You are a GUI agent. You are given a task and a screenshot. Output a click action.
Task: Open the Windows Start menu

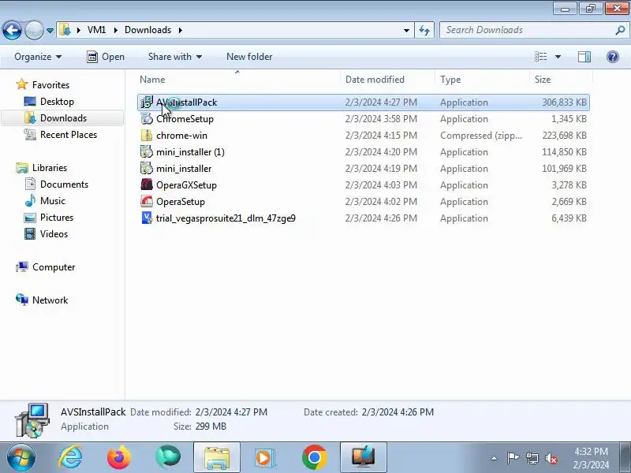(x=21, y=457)
